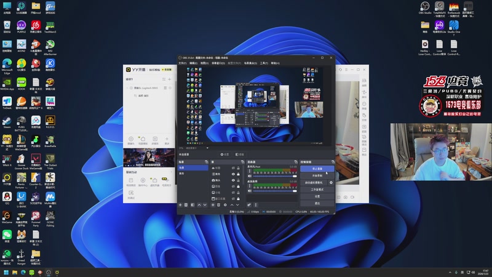The width and height of the screenshot is (492, 277).
Task: Open advanced audio properties icon in mixer toolbar
Action: tap(249, 205)
